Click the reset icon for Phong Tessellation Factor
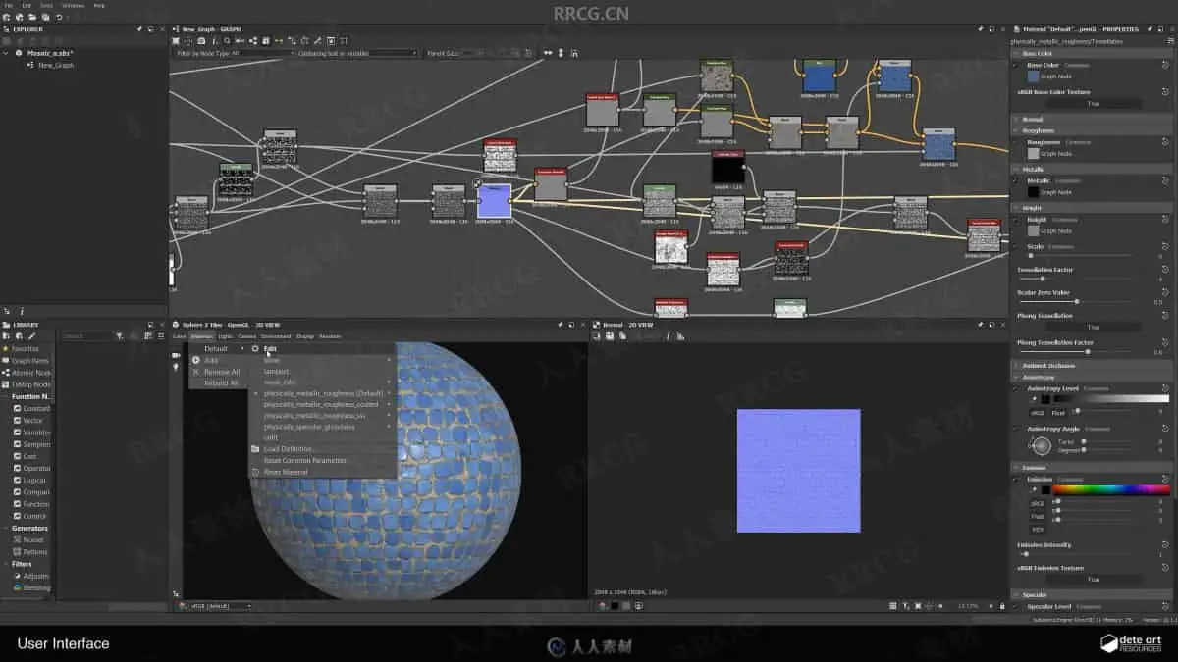The image size is (1178, 662). [1163, 343]
